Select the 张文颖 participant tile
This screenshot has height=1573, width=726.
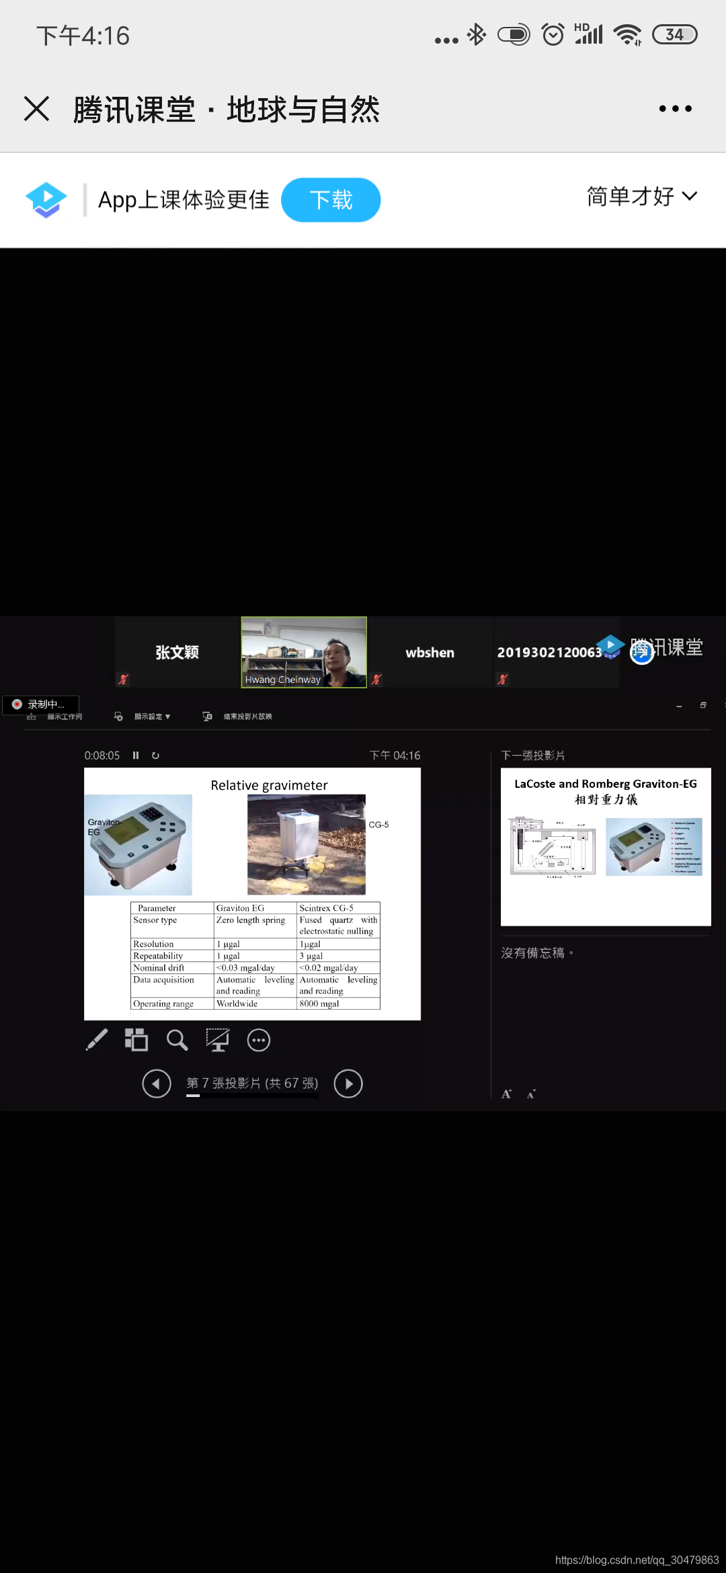177,652
